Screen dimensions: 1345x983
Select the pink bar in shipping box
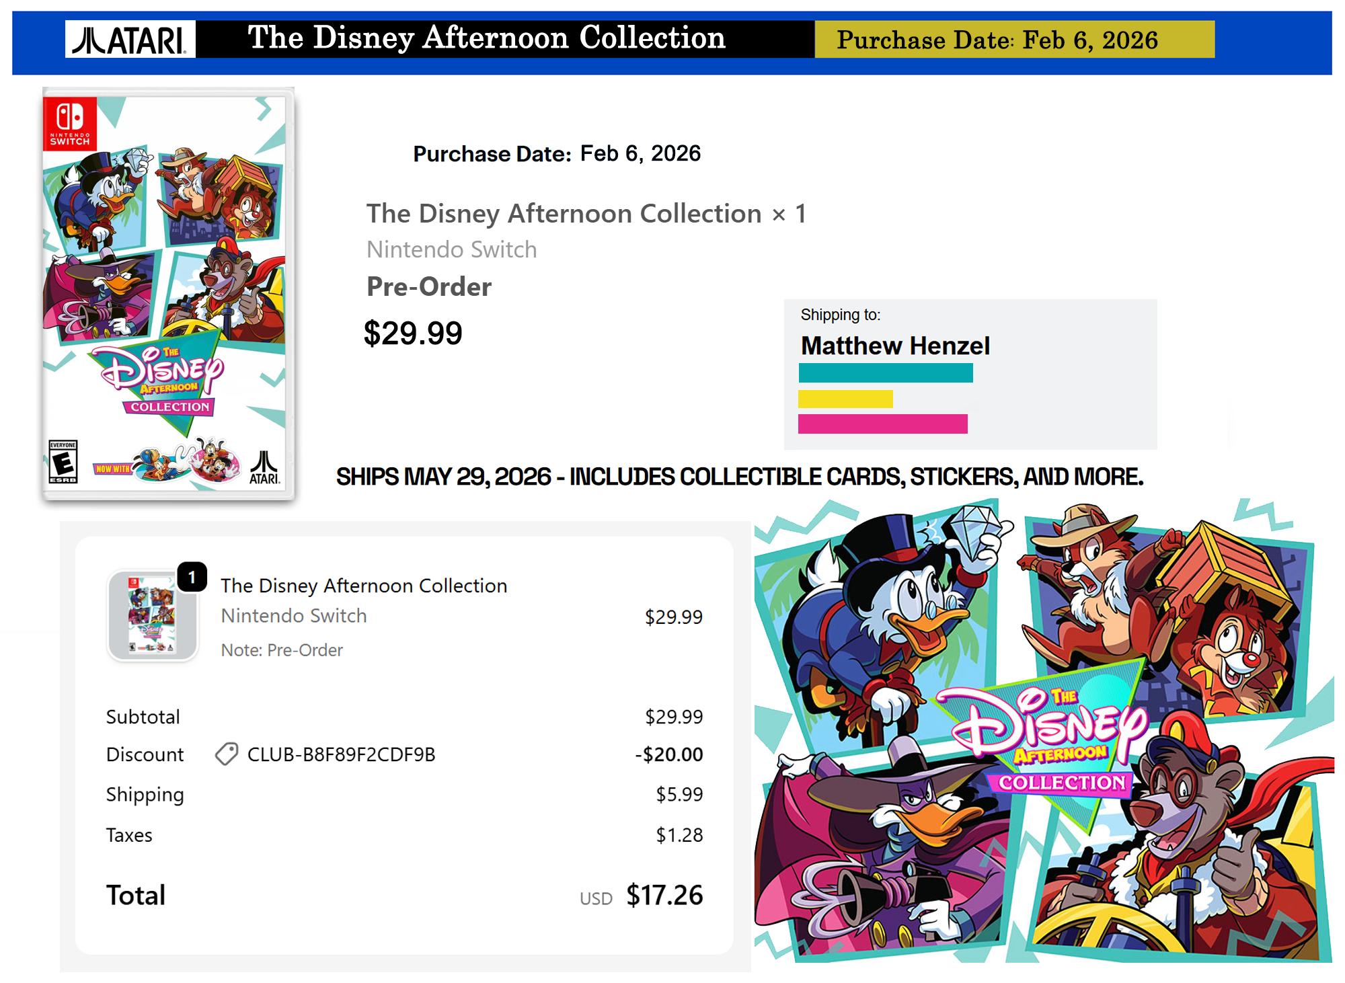coord(882,424)
